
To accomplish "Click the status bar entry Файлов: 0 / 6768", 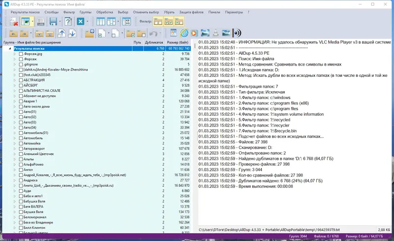I will [x=326, y=237].
